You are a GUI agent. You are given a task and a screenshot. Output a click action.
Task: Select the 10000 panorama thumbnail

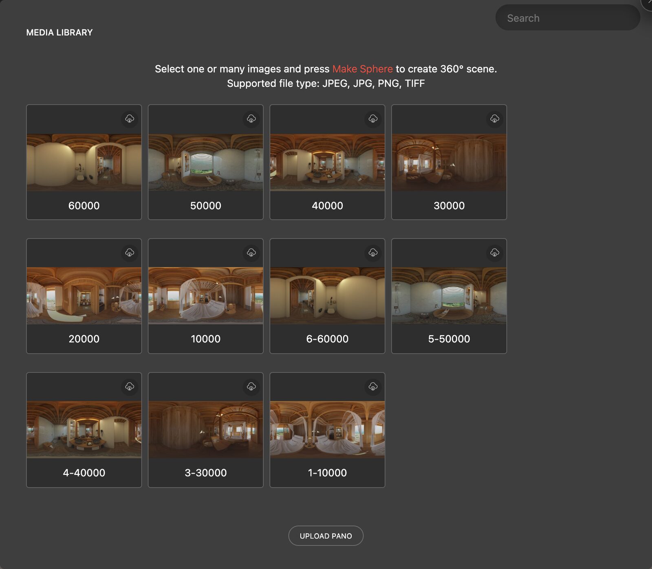[206, 296]
